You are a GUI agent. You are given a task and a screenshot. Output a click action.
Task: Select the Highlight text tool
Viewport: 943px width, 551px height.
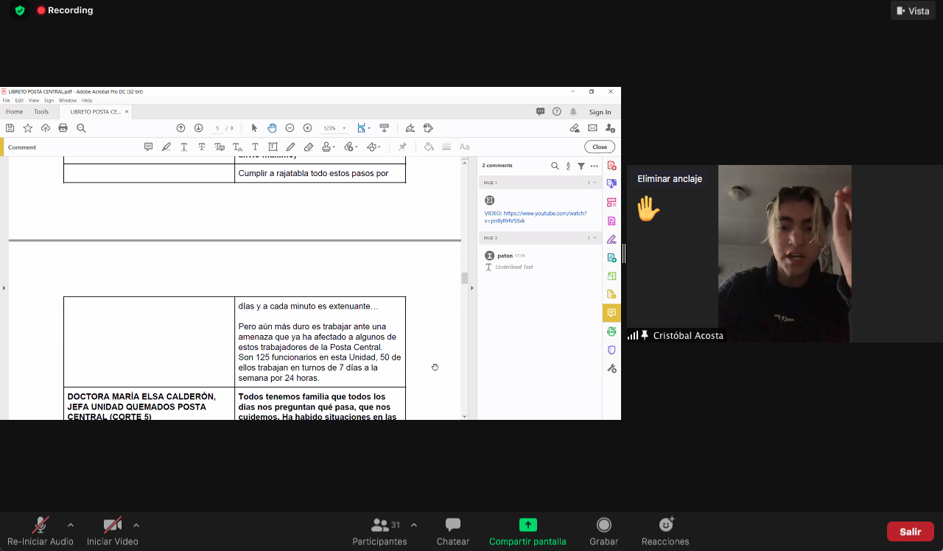tap(166, 147)
